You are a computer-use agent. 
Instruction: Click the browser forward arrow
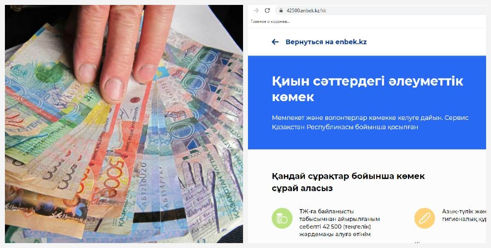point(256,10)
